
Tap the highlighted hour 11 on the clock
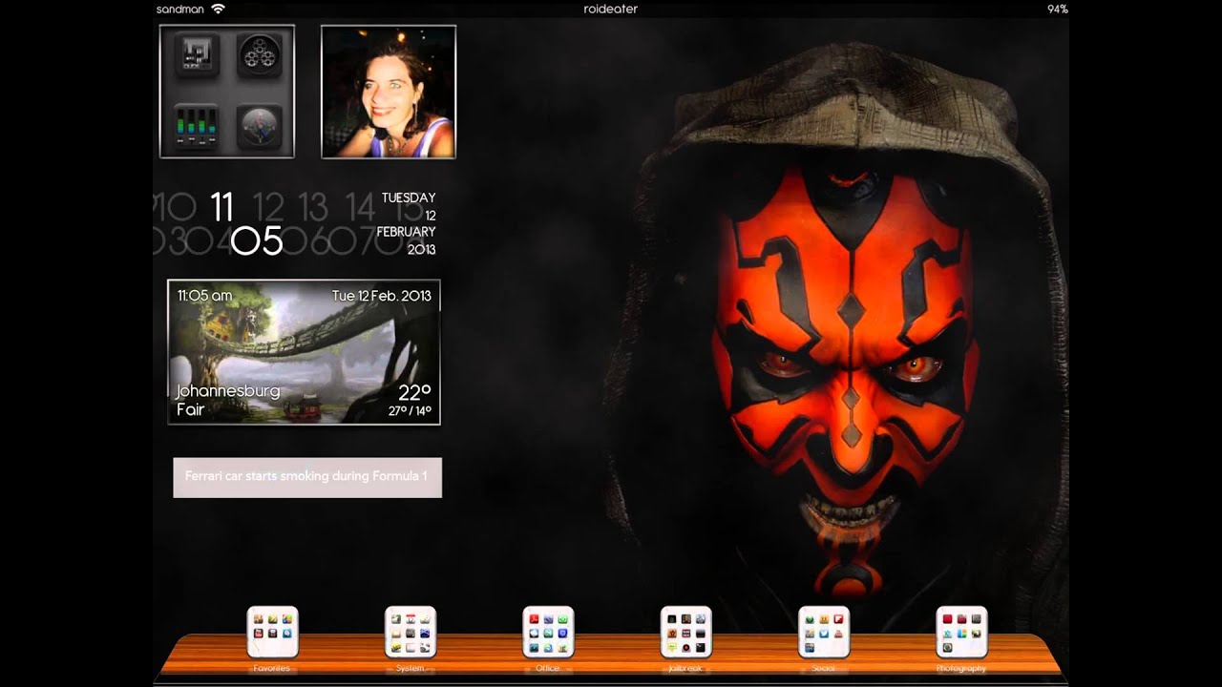click(221, 207)
